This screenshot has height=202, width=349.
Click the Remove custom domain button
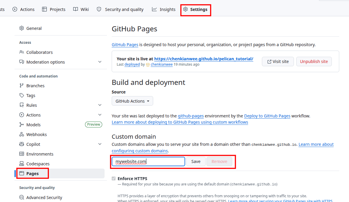pos(219,161)
